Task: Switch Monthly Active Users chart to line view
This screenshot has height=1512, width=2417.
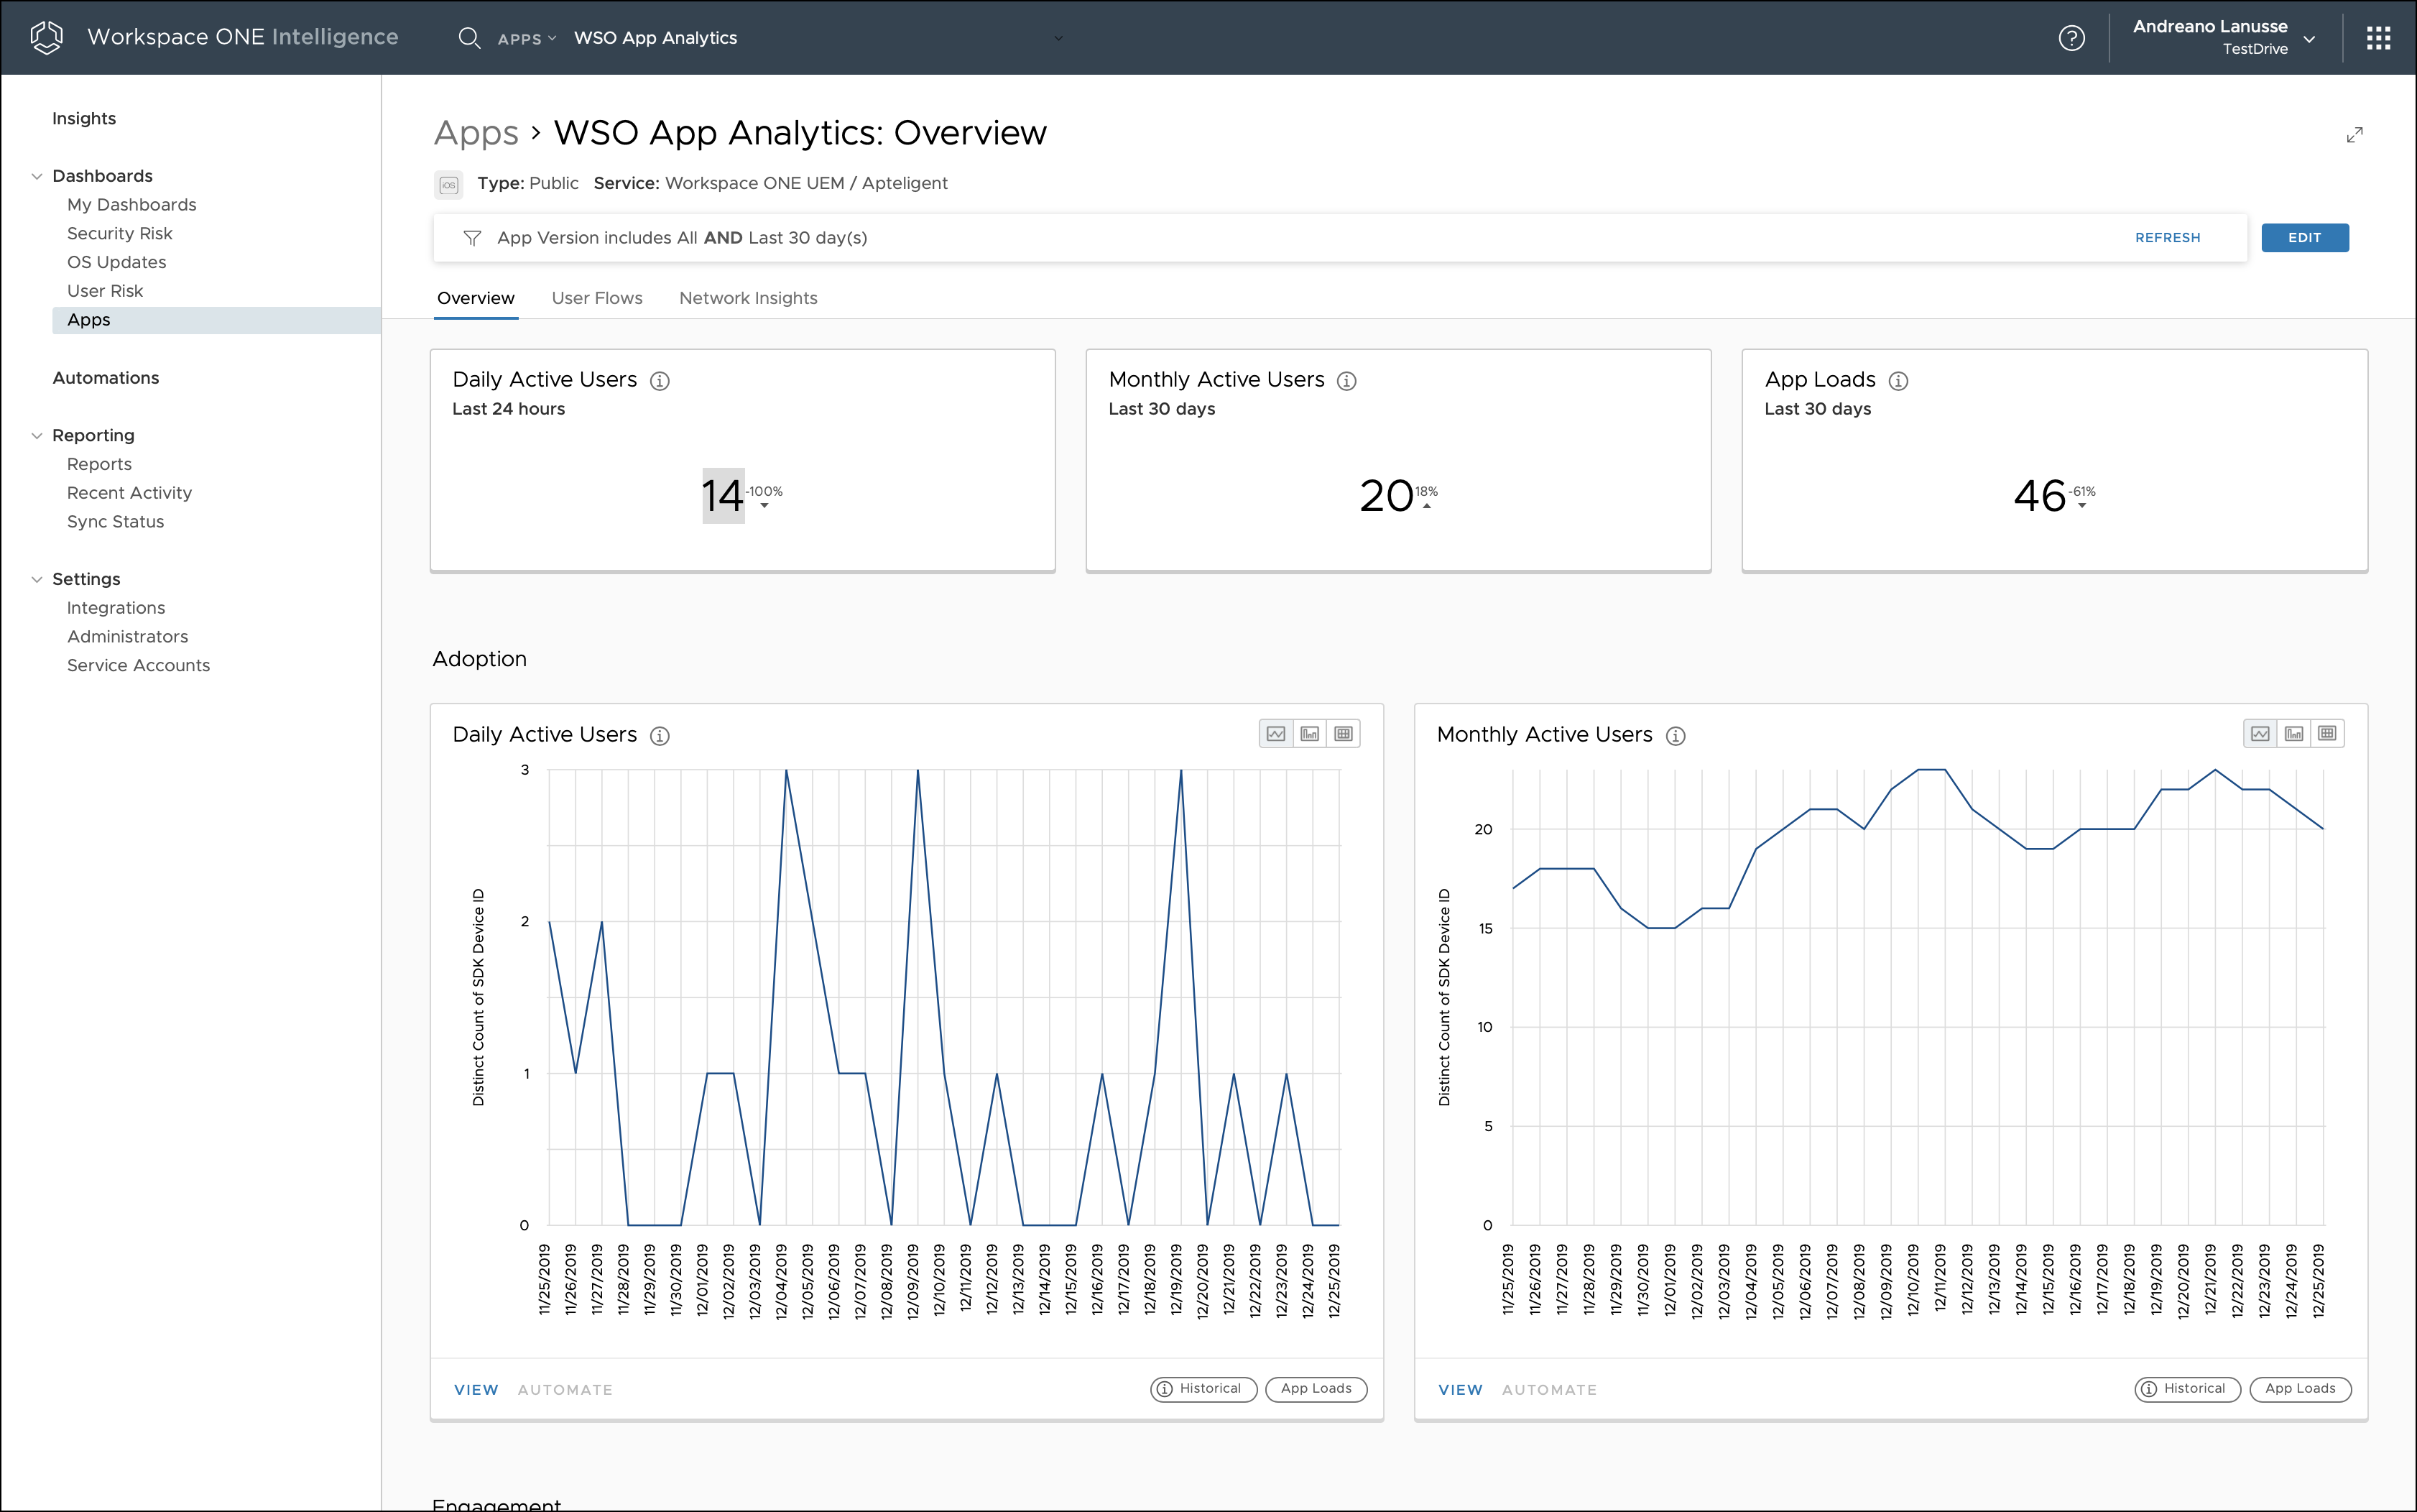Action: coord(2260,734)
